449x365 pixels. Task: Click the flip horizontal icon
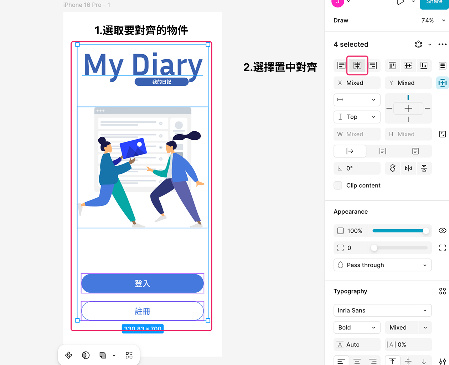tap(408, 168)
